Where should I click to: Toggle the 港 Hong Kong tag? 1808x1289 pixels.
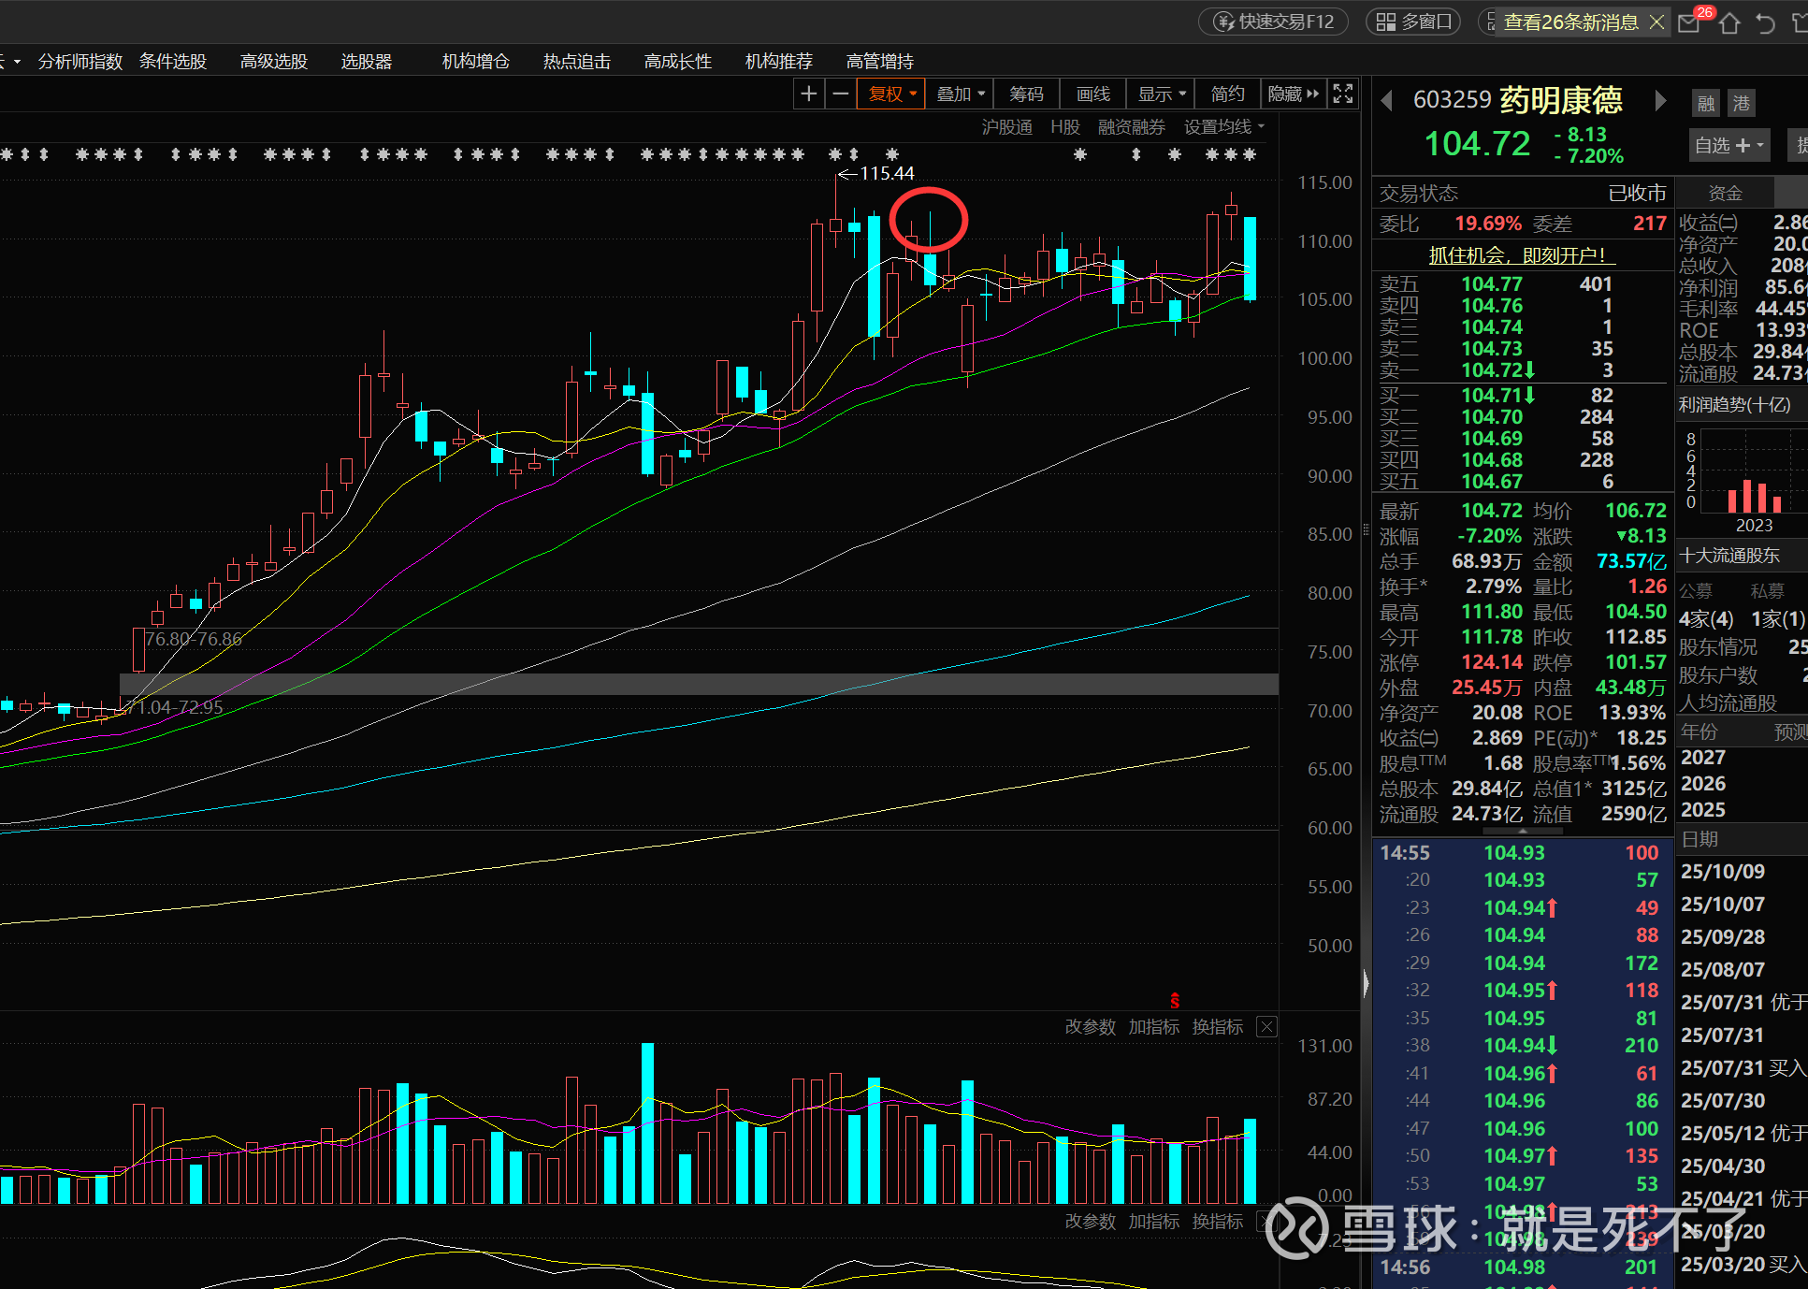click(1741, 103)
